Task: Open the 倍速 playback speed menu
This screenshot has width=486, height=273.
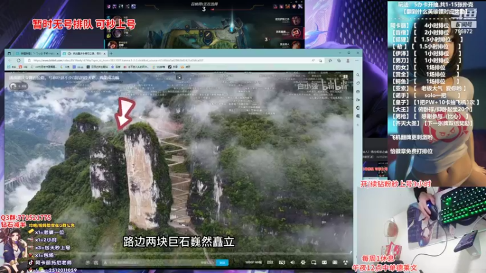Action: pyautogui.click(x=270, y=263)
